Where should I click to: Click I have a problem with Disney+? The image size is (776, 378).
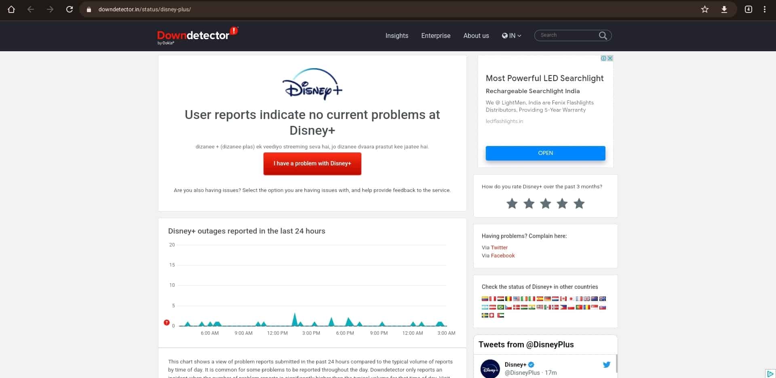312,163
